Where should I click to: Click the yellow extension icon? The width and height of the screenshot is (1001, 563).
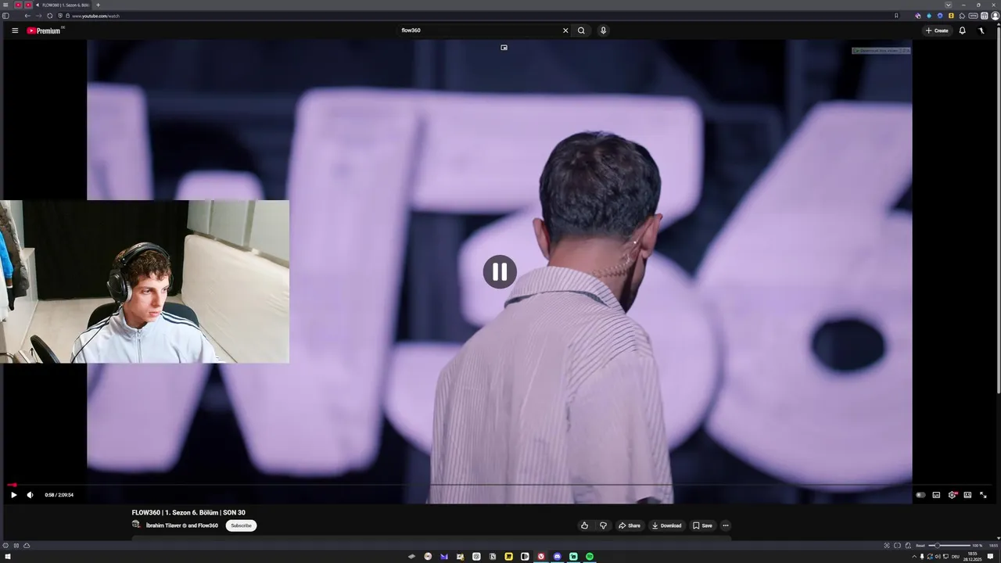click(x=951, y=16)
